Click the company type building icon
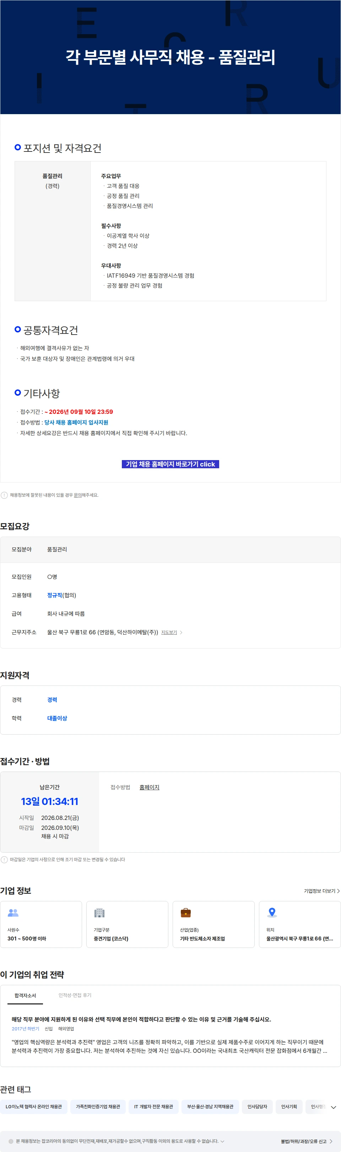This screenshot has height=1152, width=341. (x=99, y=912)
